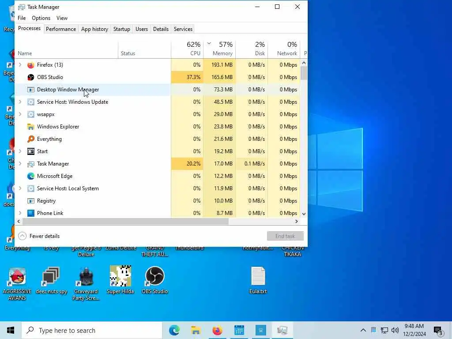
Task: Open the notification center icon
Action: (x=438, y=331)
